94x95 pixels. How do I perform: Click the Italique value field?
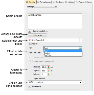pos(44,74)
